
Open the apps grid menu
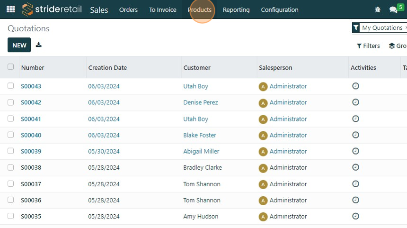point(10,9)
